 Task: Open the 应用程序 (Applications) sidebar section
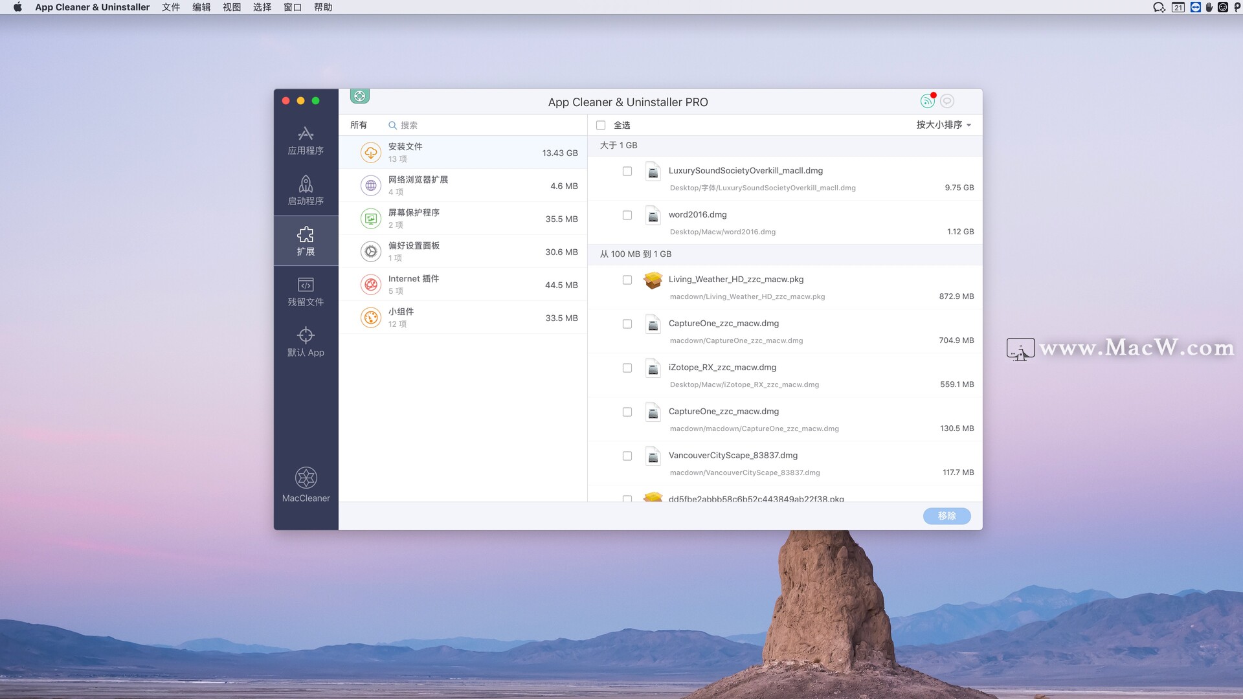(306, 140)
